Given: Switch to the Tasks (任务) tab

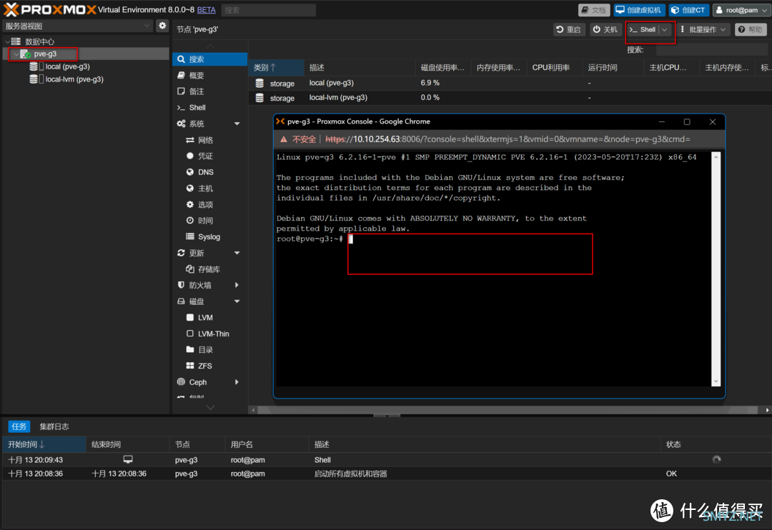Looking at the screenshot, I should (x=19, y=426).
